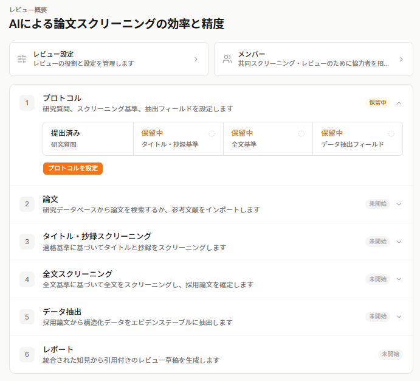
Task: Open the メンバー card
Action: (314, 59)
